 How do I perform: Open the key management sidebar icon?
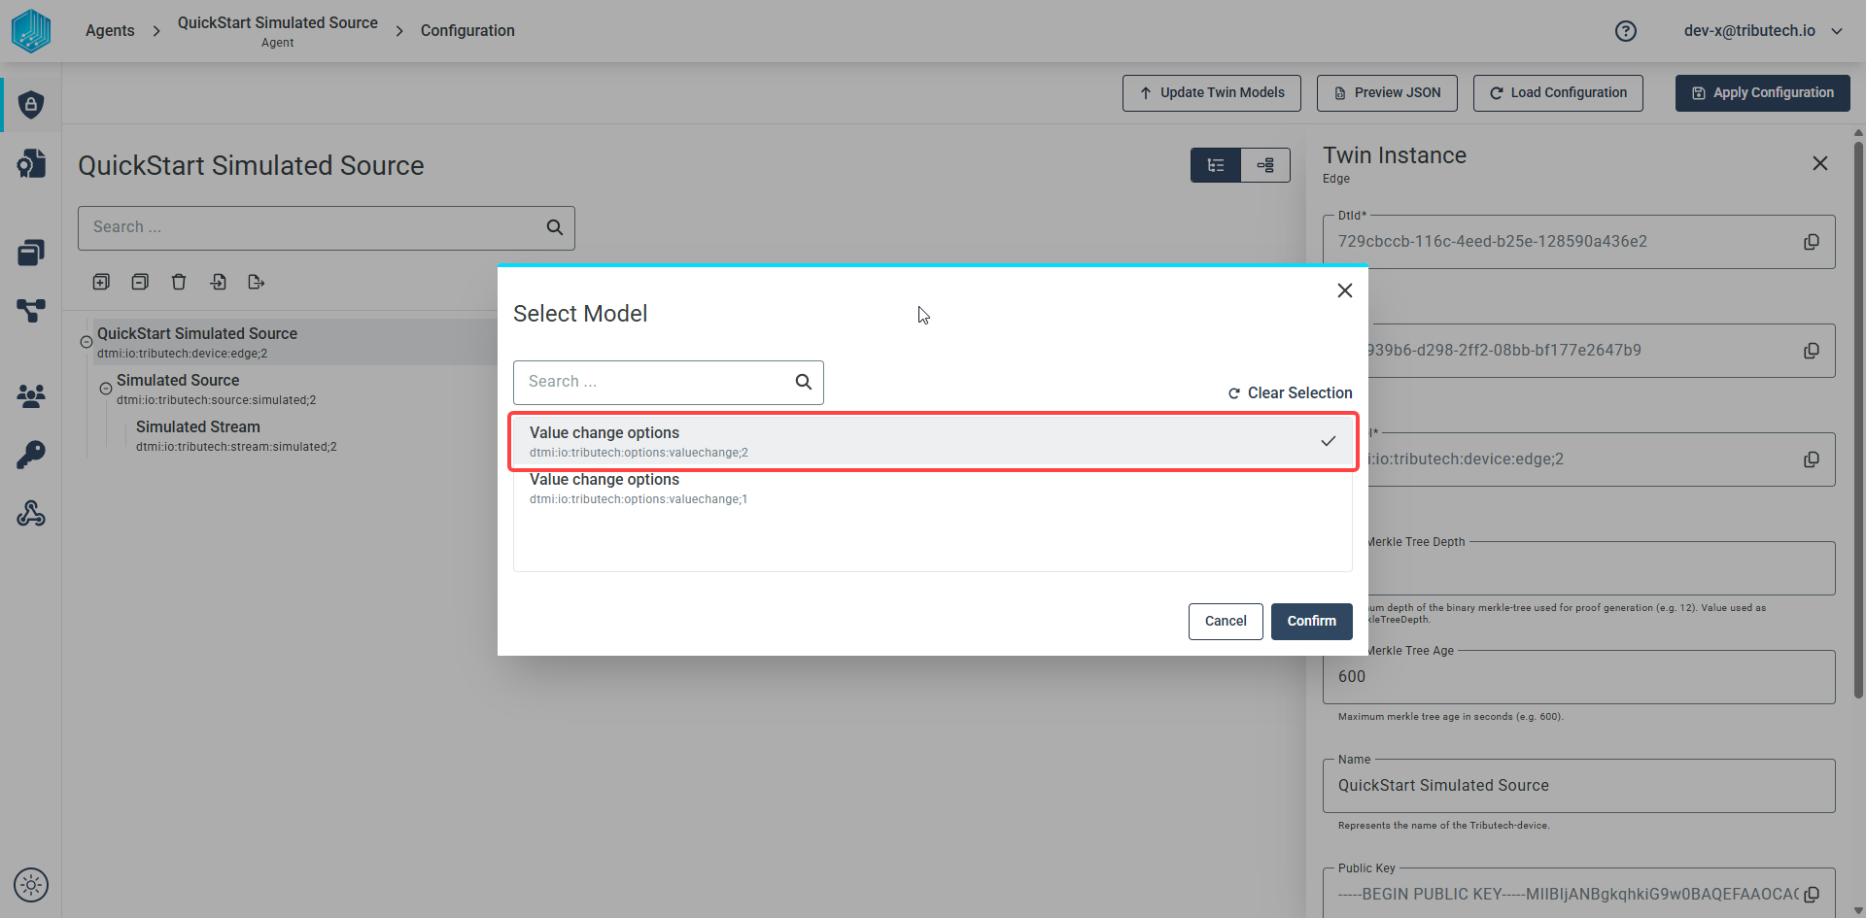point(31,455)
